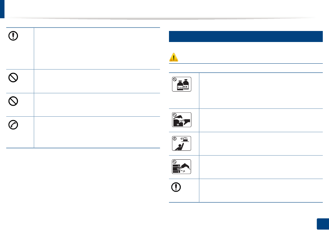Viewport: 329px width, 232px height.
Task: Click the blue page number box
Action: point(323,224)
